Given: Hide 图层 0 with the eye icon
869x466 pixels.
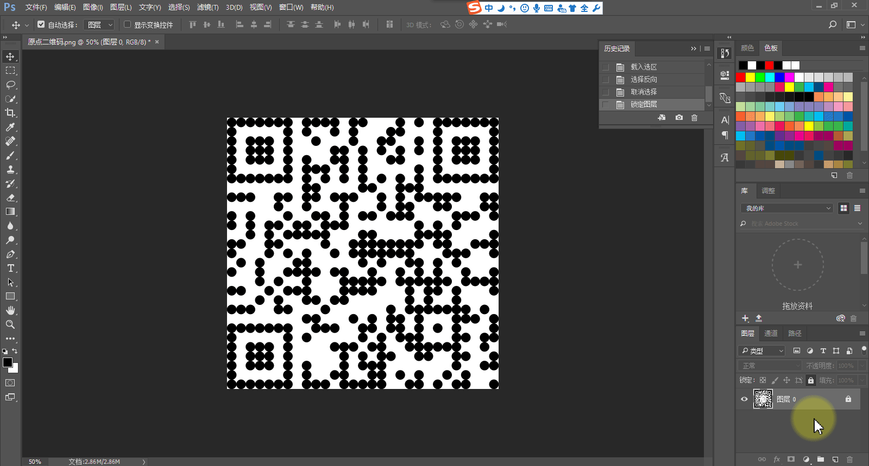Looking at the screenshot, I should (744, 399).
